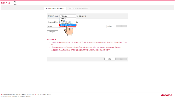Screen dimensions: 175x98
Task: Click the 新規条件 button
Action: click(52, 32)
